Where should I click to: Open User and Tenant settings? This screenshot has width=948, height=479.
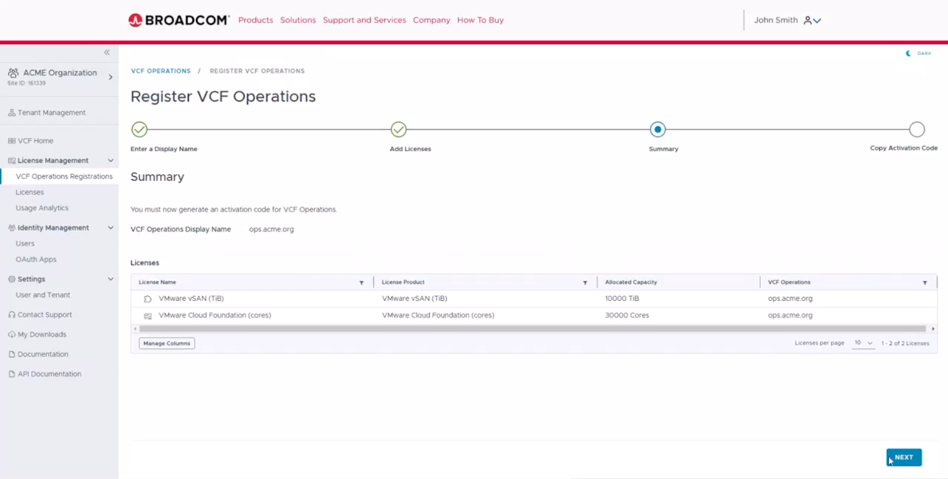tap(43, 295)
